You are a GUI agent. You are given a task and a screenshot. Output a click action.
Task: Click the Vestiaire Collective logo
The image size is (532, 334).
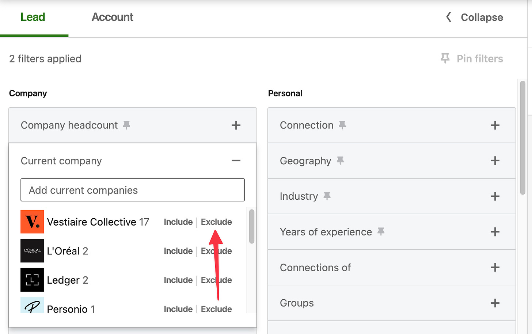(x=32, y=222)
